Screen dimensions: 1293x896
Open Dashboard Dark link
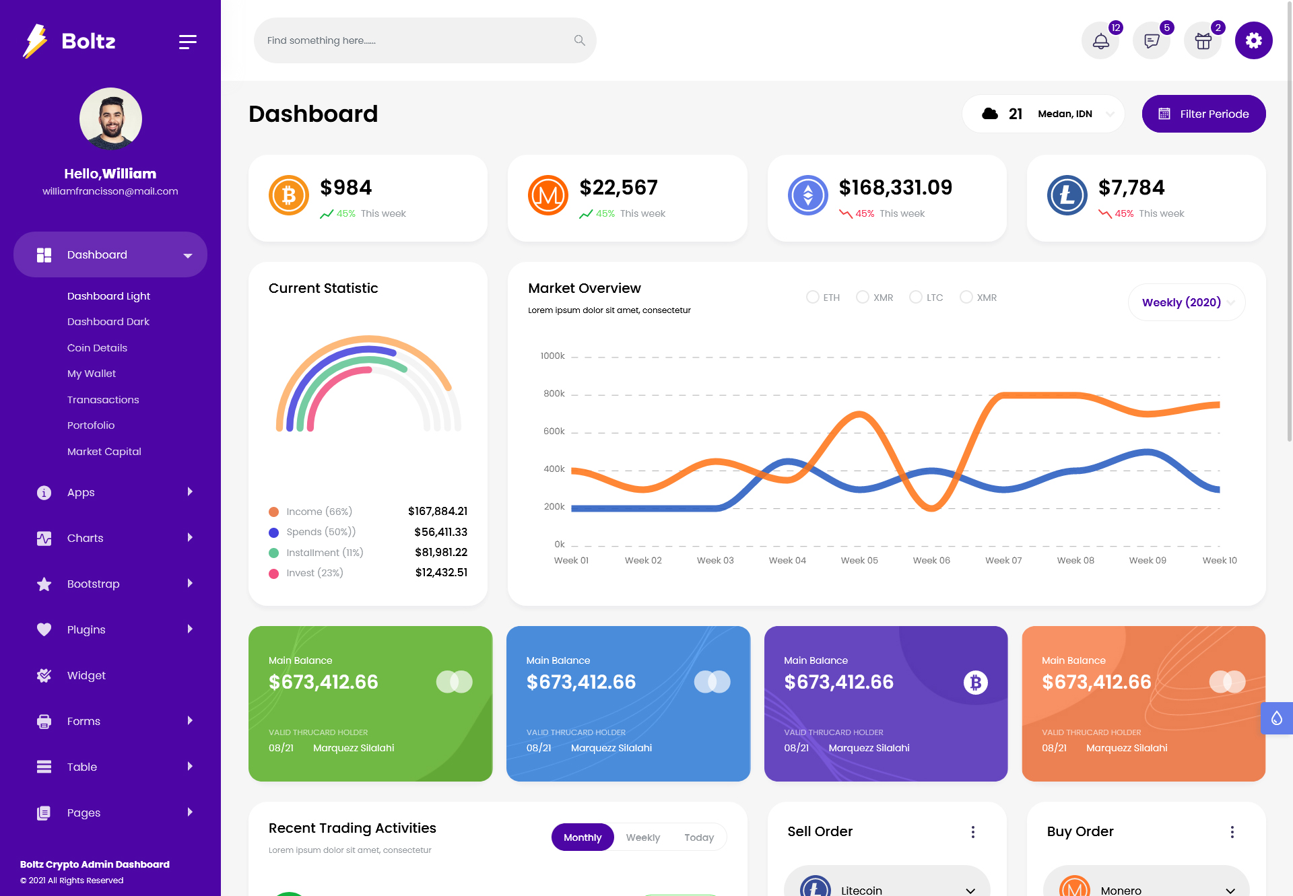108,322
